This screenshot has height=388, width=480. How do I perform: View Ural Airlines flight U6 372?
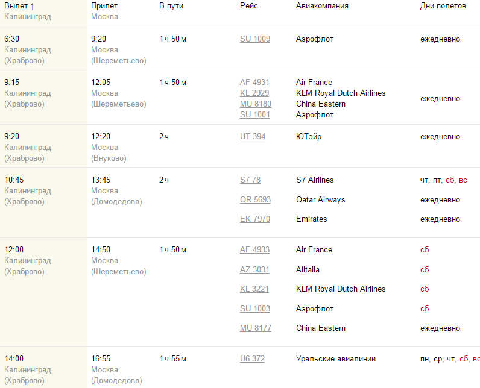[x=252, y=359]
